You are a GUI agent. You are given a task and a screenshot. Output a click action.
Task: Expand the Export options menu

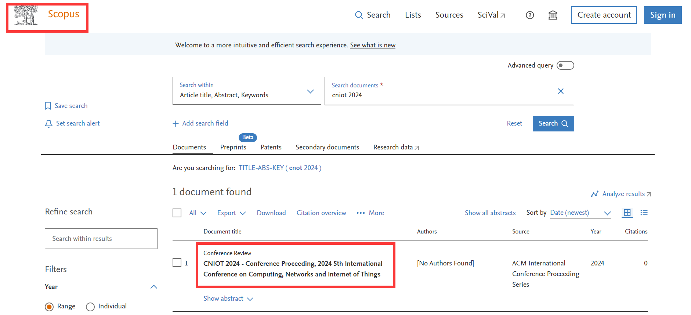coord(231,213)
